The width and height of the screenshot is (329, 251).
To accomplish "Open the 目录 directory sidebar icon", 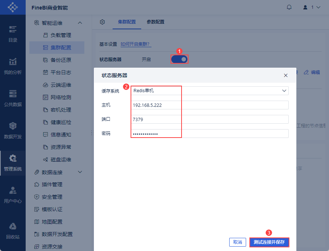I will pyautogui.click(x=13, y=30).
